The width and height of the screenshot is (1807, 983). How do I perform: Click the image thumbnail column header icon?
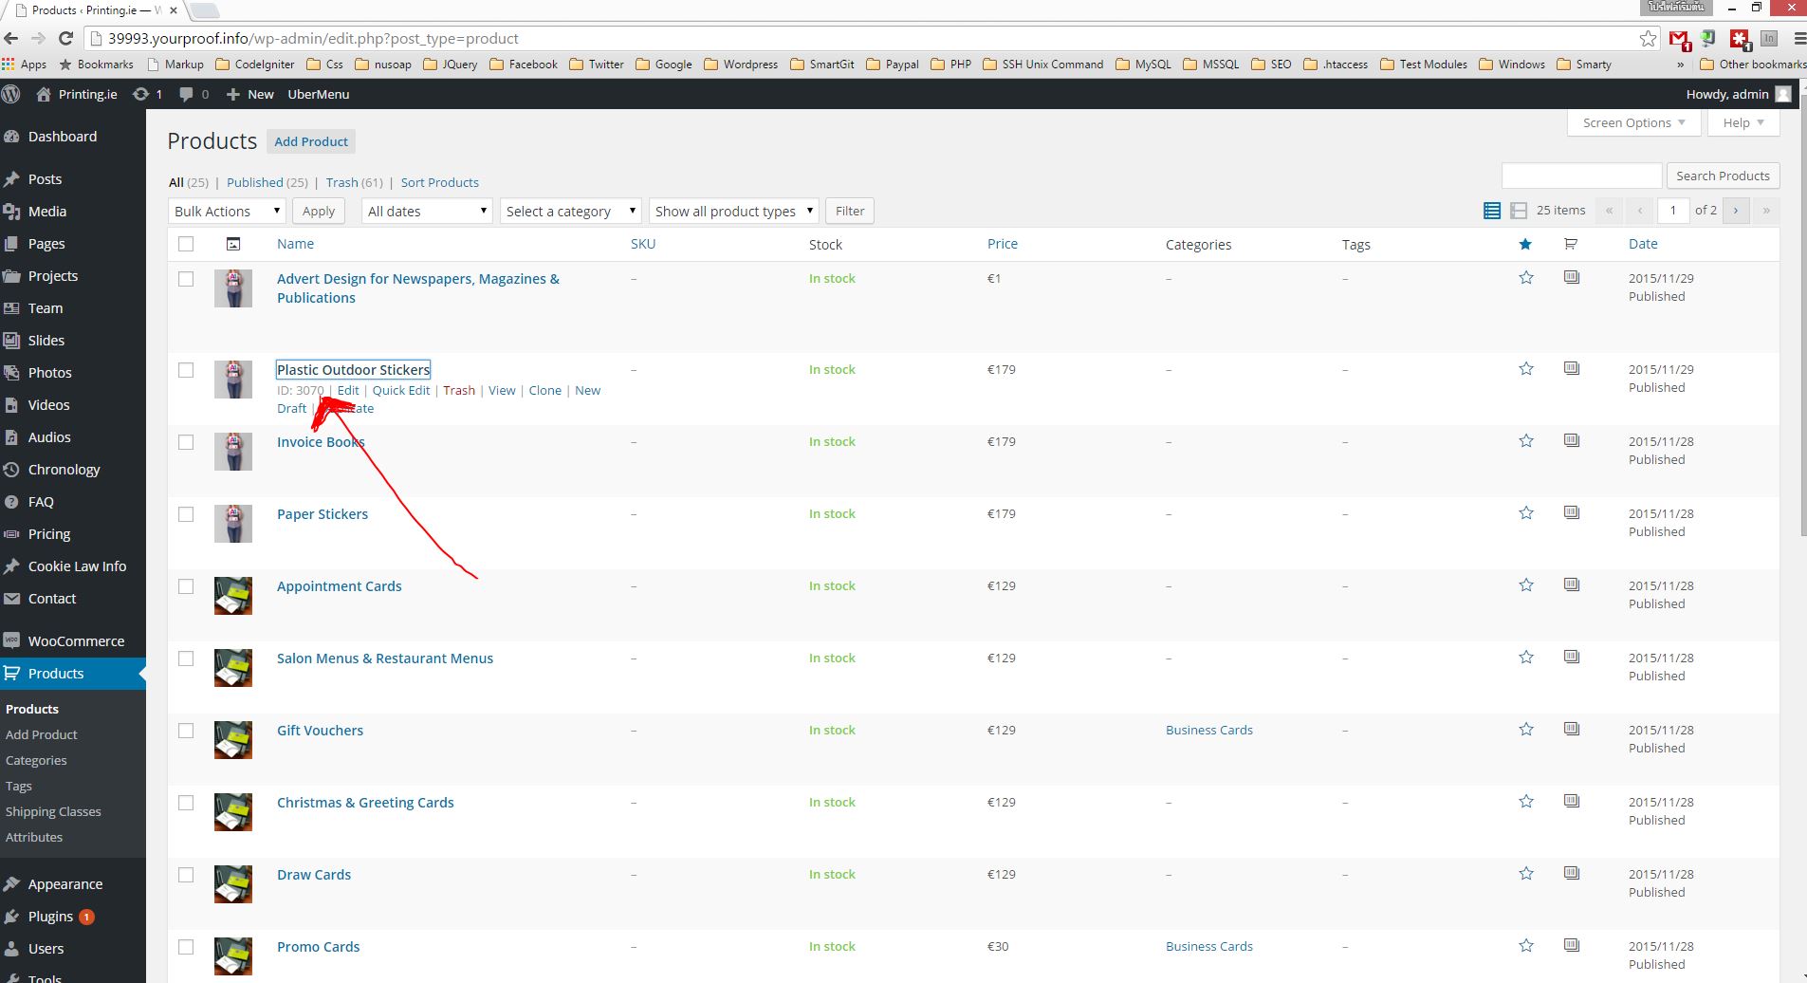pos(233,244)
